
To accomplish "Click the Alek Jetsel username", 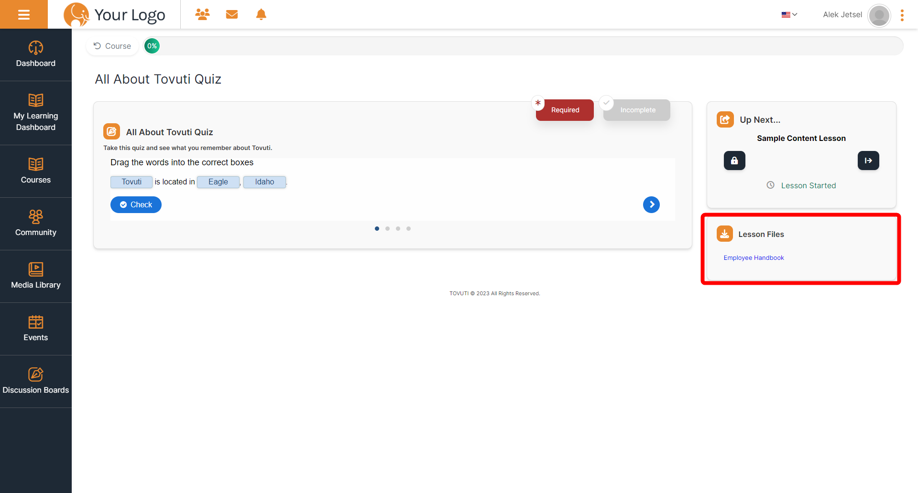I will coord(842,15).
